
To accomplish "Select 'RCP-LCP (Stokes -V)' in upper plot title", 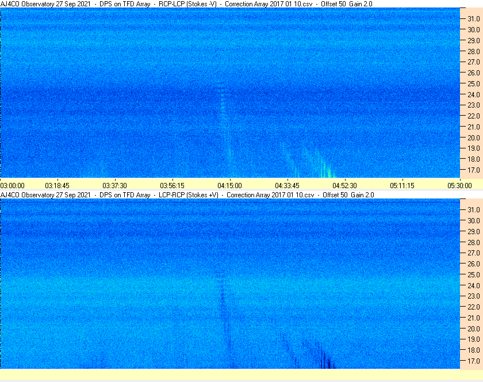I will point(187,4).
